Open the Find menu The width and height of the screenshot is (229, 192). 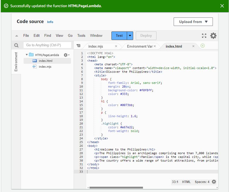coord(48,36)
